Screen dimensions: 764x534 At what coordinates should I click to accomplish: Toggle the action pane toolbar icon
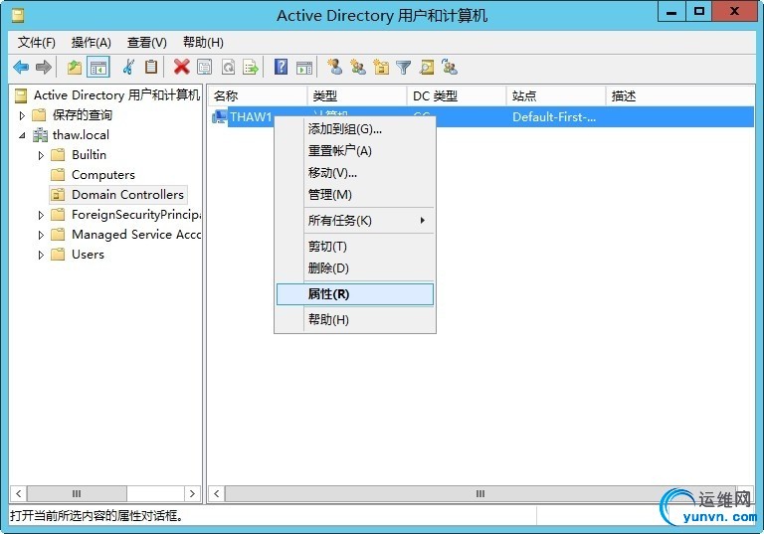[304, 67]
